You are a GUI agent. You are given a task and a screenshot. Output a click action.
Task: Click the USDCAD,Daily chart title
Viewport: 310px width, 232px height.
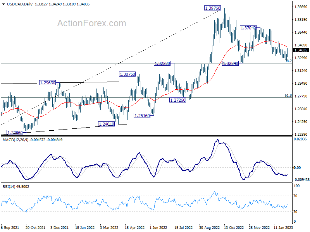20,4
